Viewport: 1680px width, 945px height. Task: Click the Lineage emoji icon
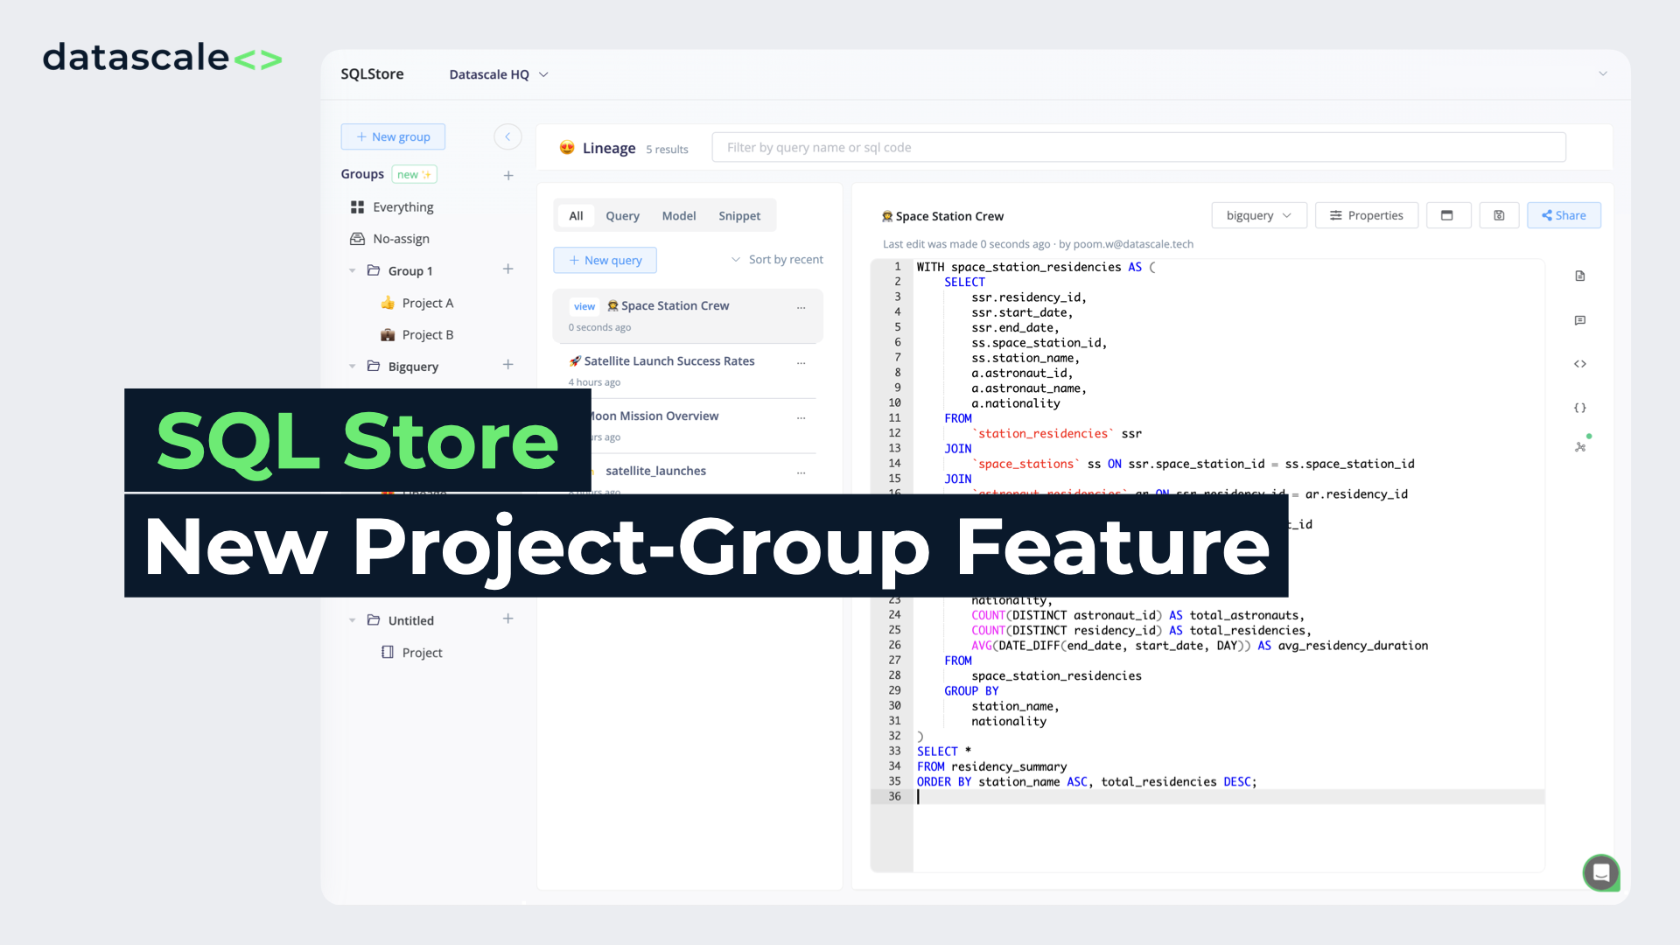(x=567, y=148)
